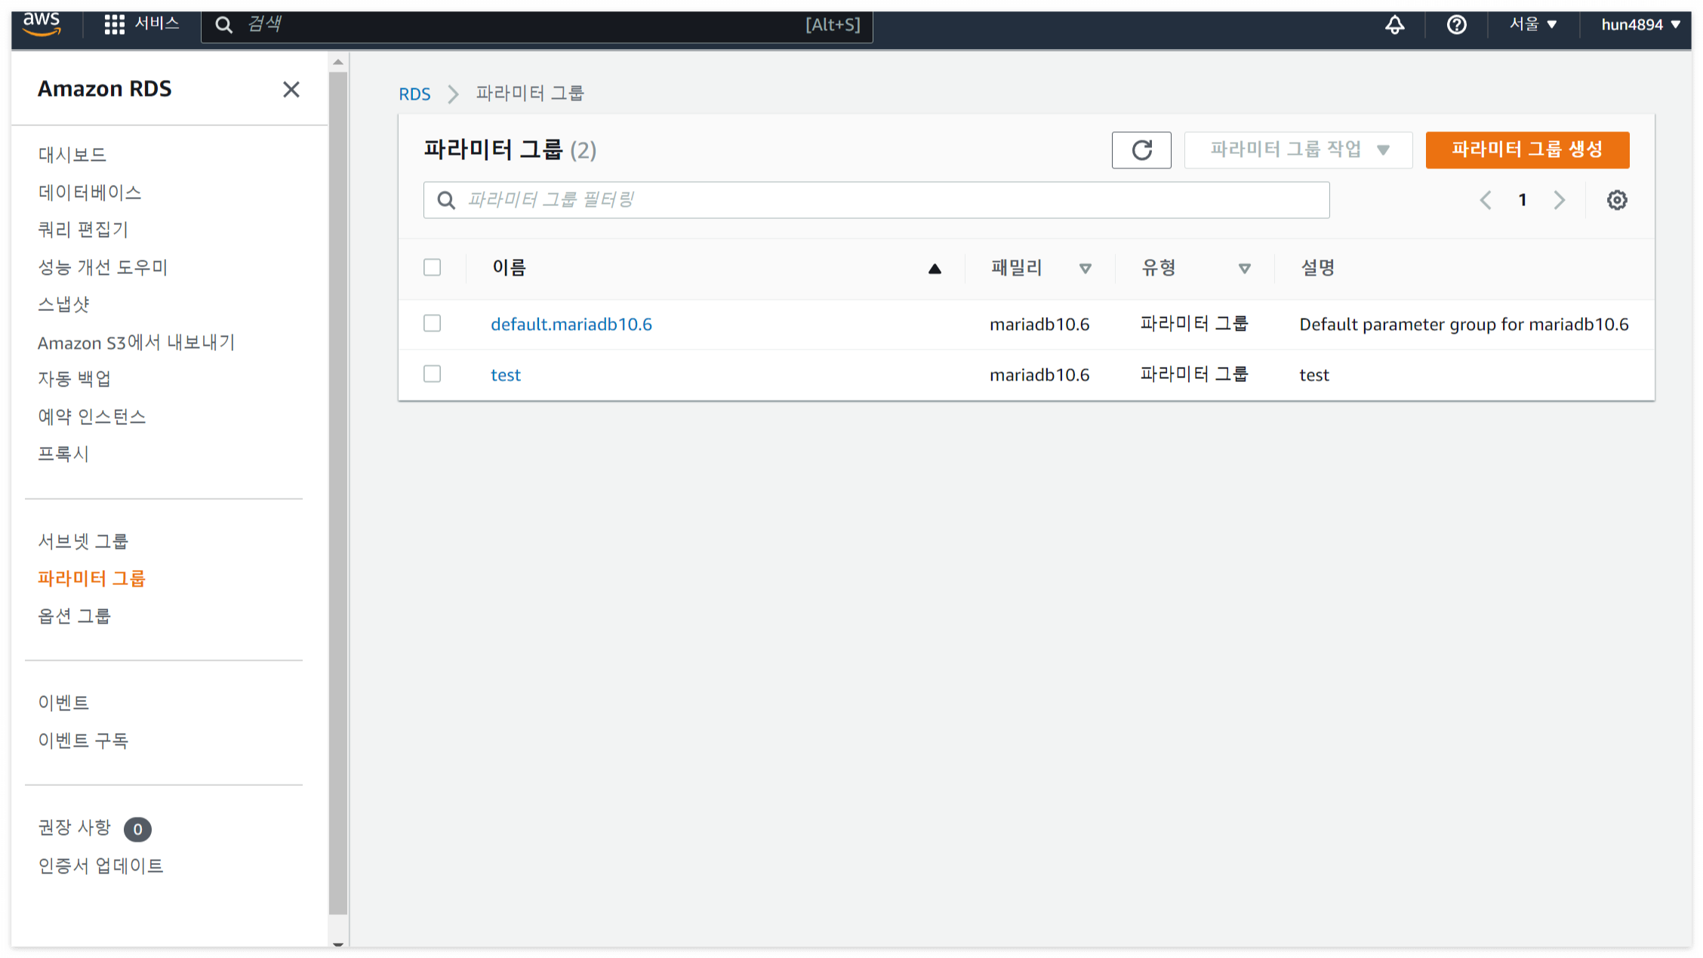Refresh the parameter group list

pyautogui.click(x=1141, y=149)
